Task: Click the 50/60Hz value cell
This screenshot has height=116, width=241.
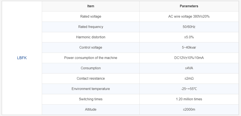Action: click(x=189, y=27)
